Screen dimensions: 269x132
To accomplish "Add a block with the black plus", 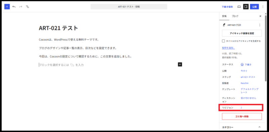I will (180, 64).
